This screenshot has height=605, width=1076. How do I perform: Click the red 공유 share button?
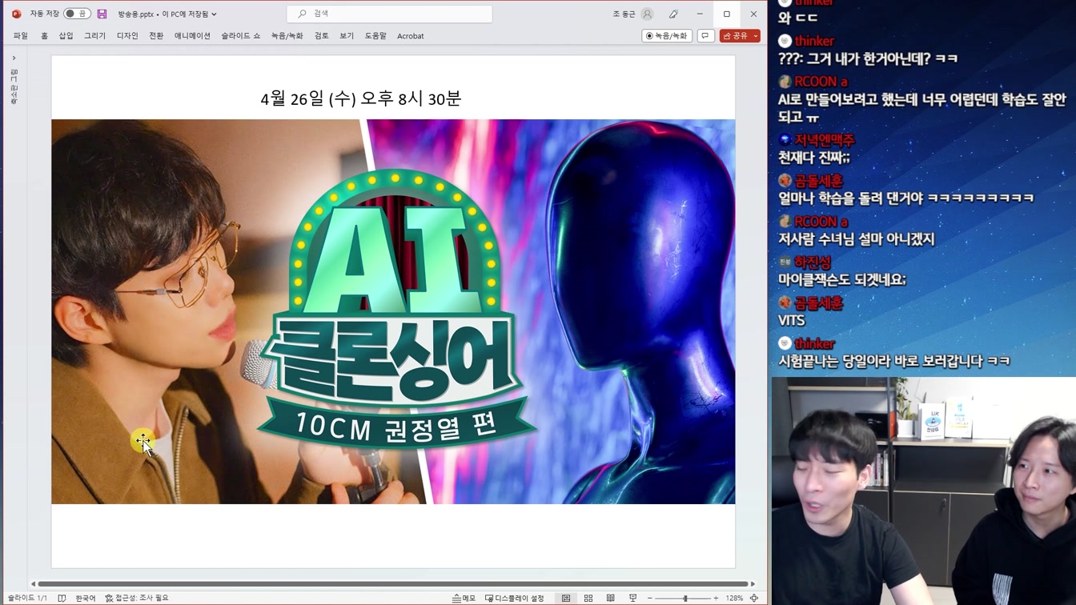[735, 36]
